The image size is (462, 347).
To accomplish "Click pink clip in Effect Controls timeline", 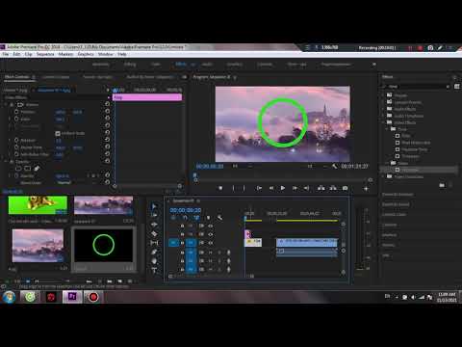I will point(147,97).
